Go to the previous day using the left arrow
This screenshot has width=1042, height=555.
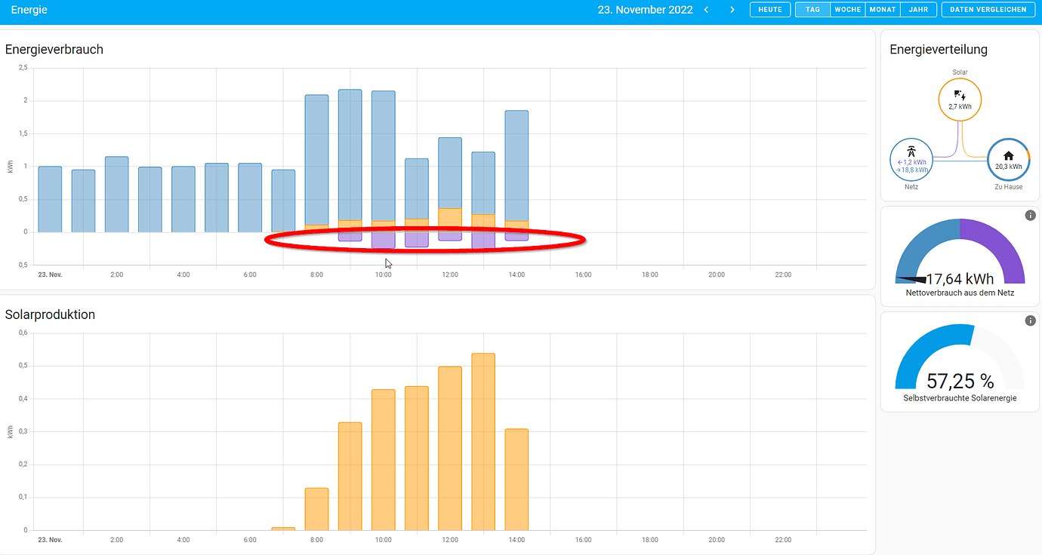706,10
